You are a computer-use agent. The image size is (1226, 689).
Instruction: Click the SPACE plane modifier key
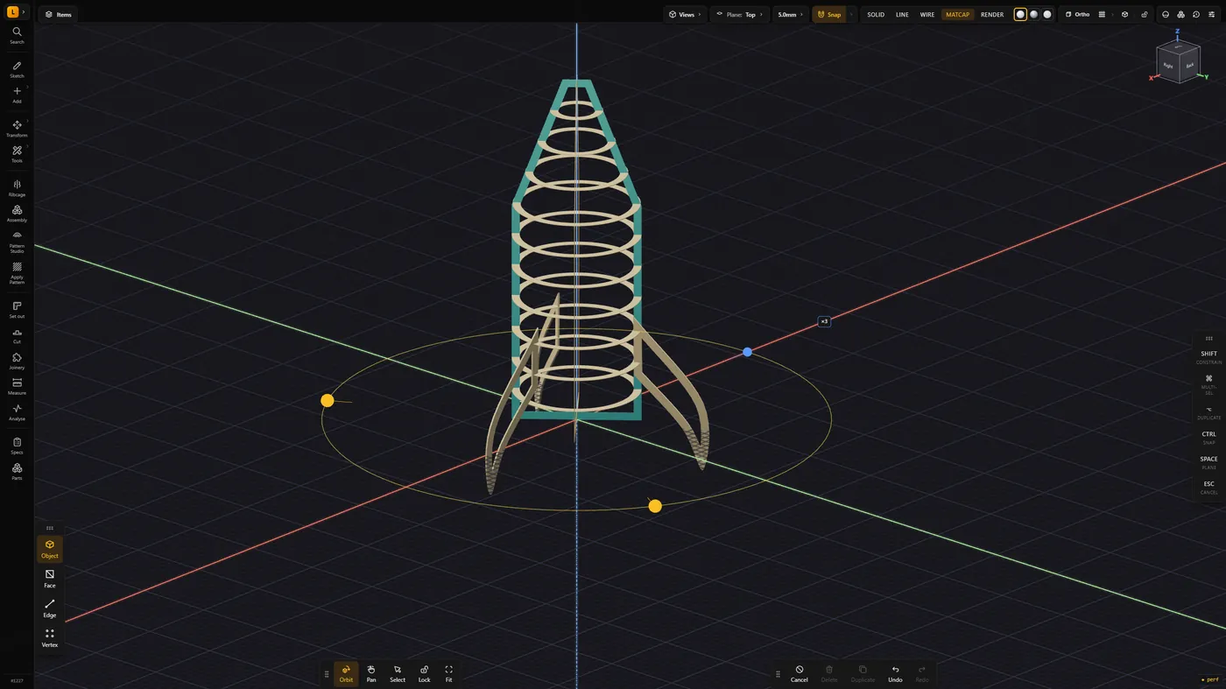pos(1208,461)
